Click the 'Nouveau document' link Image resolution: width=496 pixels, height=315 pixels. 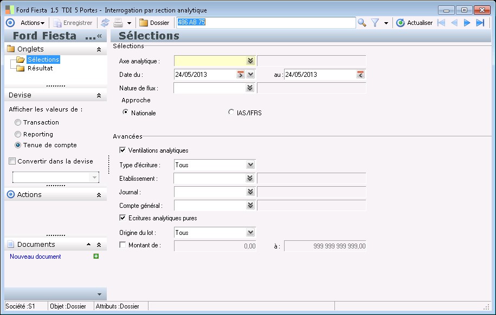point(35,257)
